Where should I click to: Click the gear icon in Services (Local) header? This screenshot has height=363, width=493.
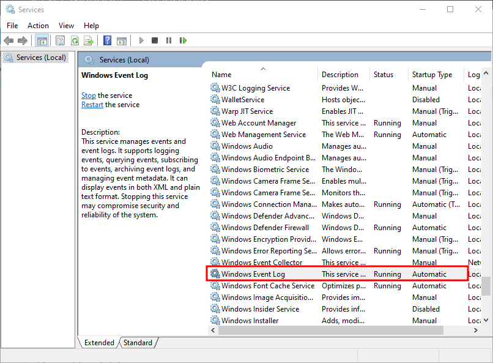tap(89, 60)
